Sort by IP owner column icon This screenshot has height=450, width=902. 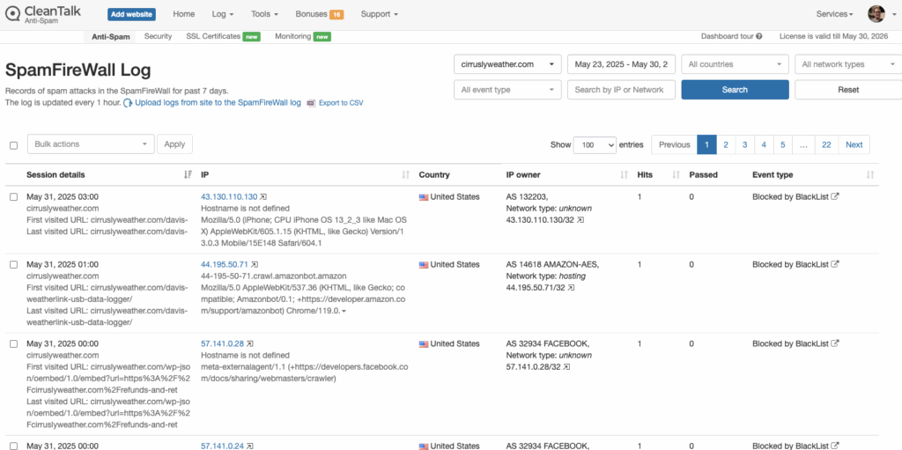[625, 175]
